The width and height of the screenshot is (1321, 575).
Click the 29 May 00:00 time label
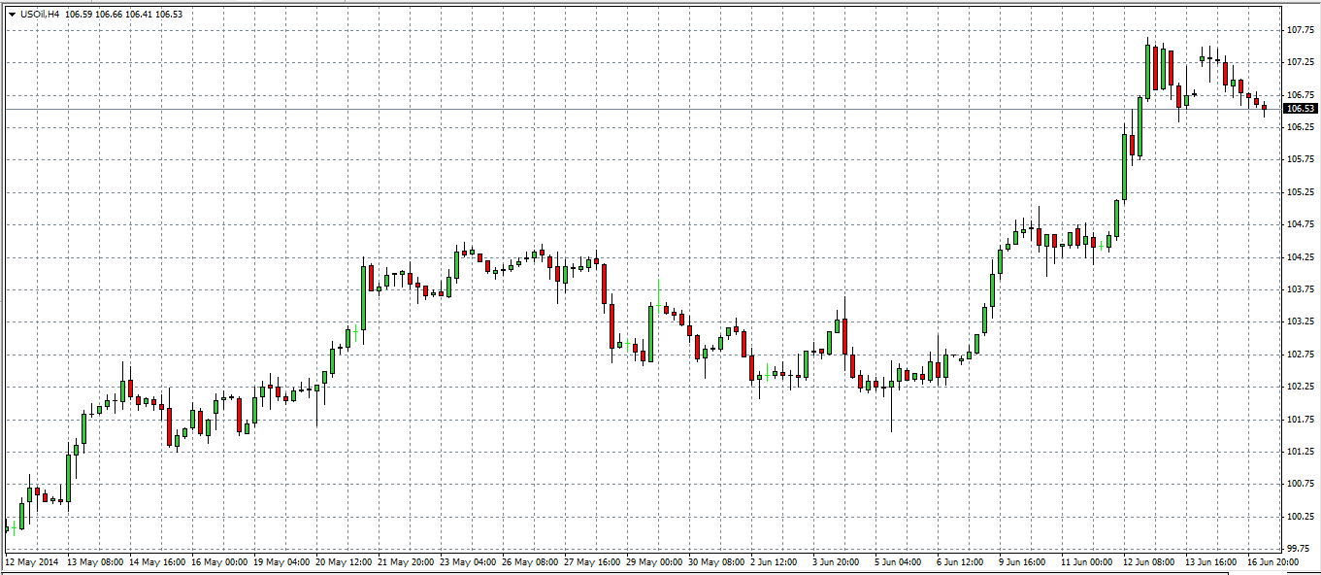(654, 561)
